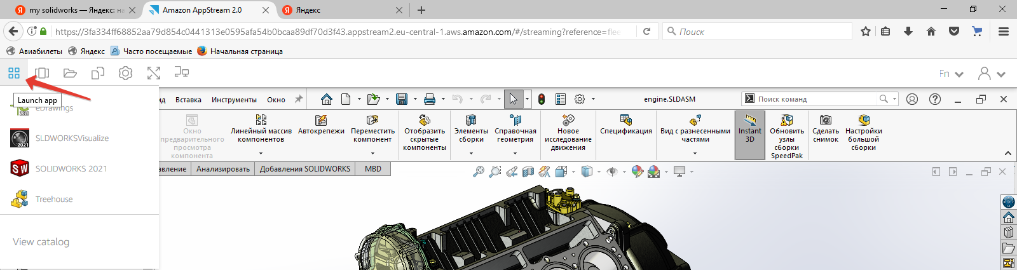
Task: Click the View catalog link
Action: [x=41, y=241]
